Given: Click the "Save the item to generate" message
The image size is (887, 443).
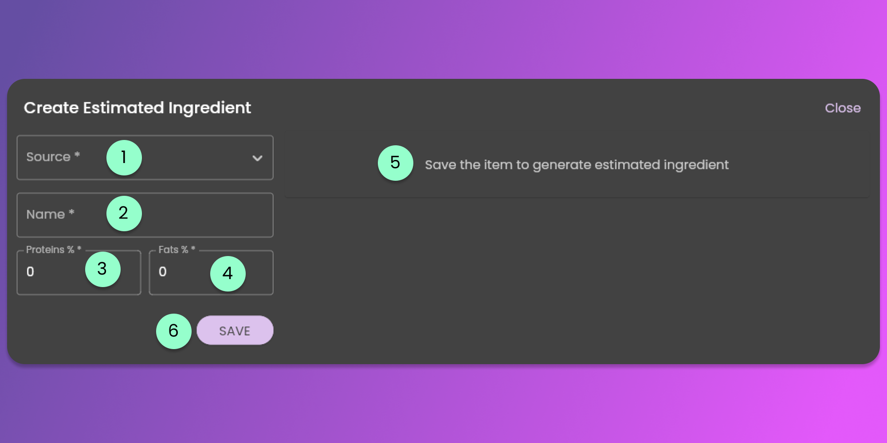Looking at the screenshot, I should click(x=577, y=165).
